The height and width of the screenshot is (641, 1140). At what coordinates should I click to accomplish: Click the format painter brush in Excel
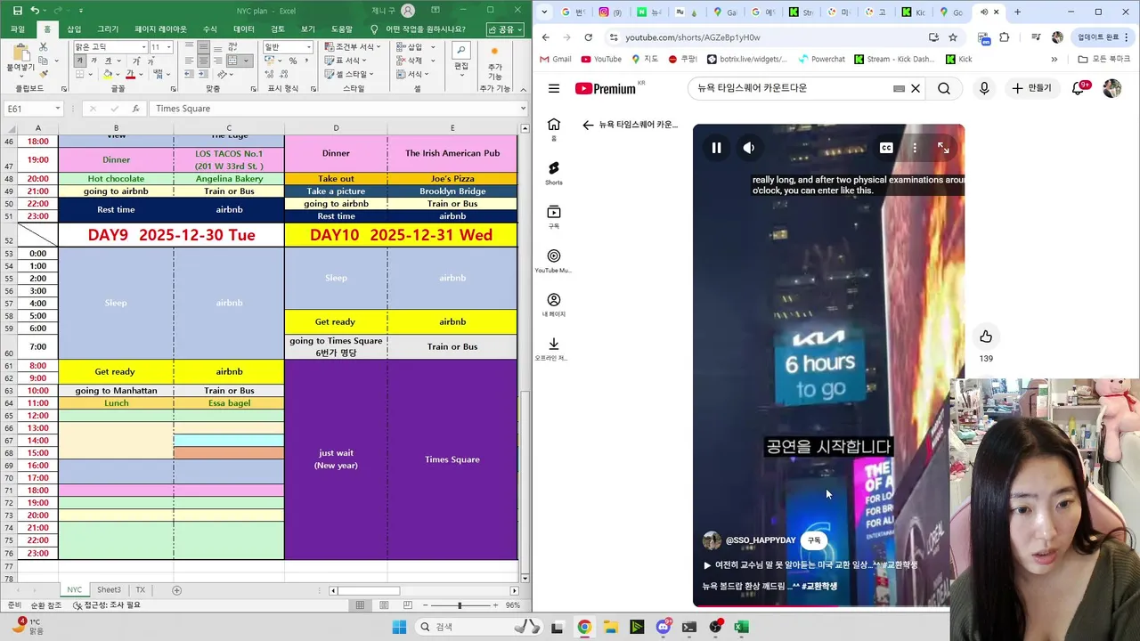tap(43, 75)
